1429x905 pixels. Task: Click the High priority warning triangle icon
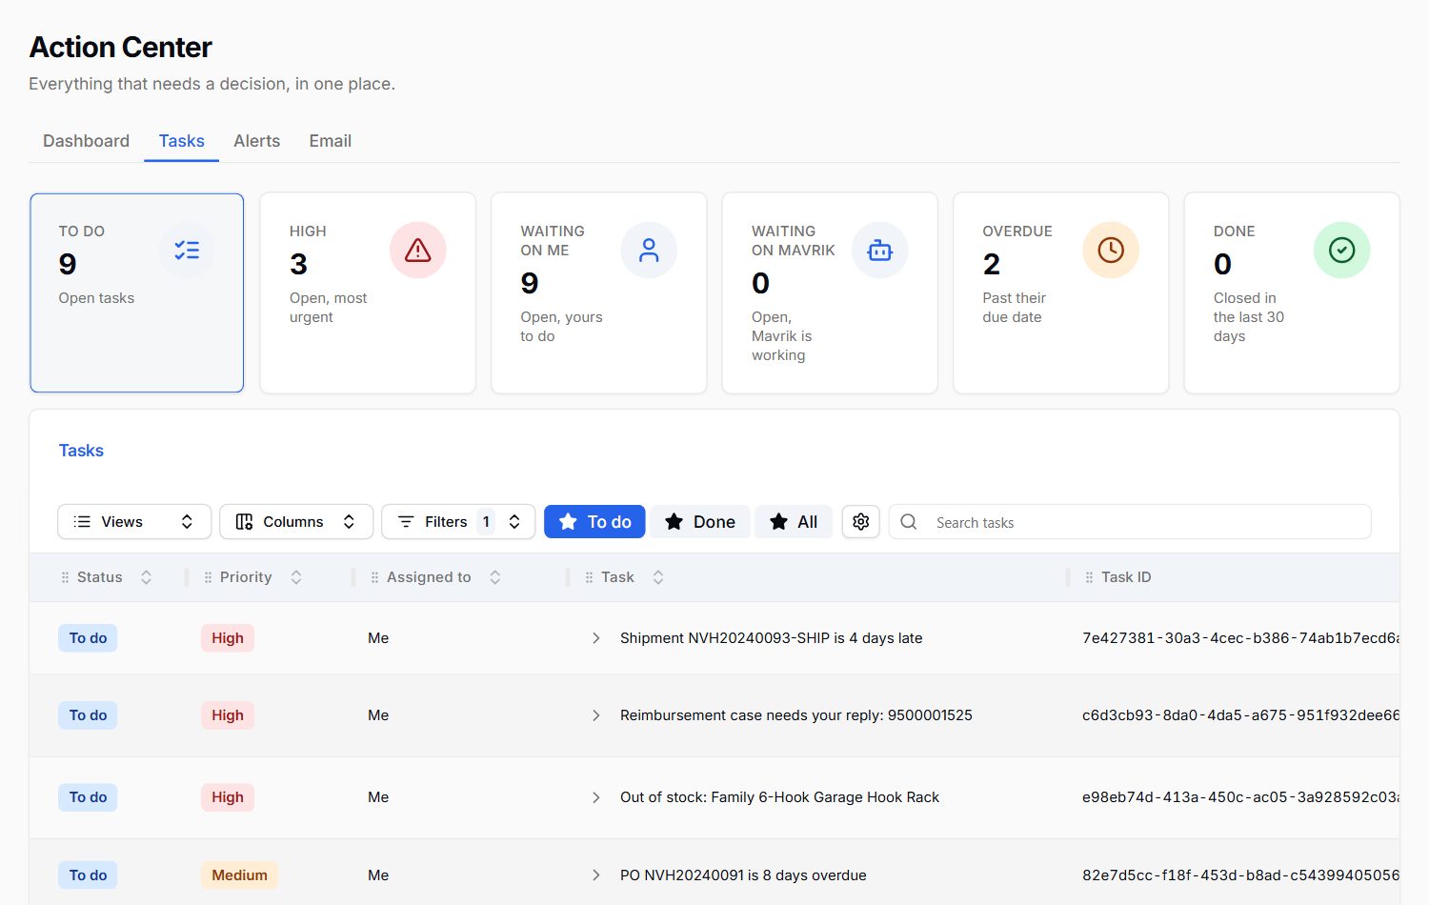pyautogui.click(x=417, y=251)
